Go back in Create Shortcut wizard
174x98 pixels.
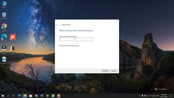click(57, 25)
